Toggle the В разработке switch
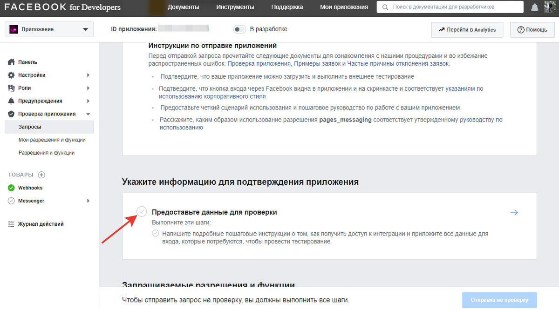559x310 pixels. 239,29
